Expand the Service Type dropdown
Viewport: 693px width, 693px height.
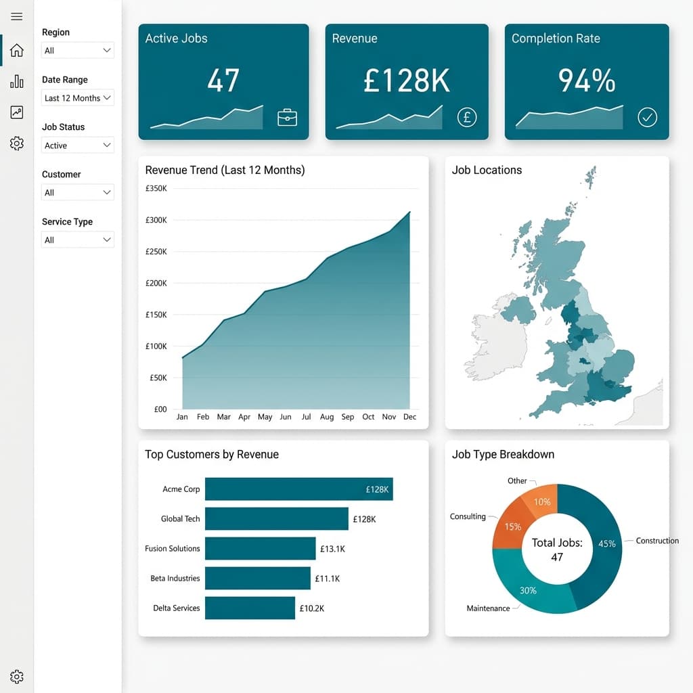pos(77,240)
